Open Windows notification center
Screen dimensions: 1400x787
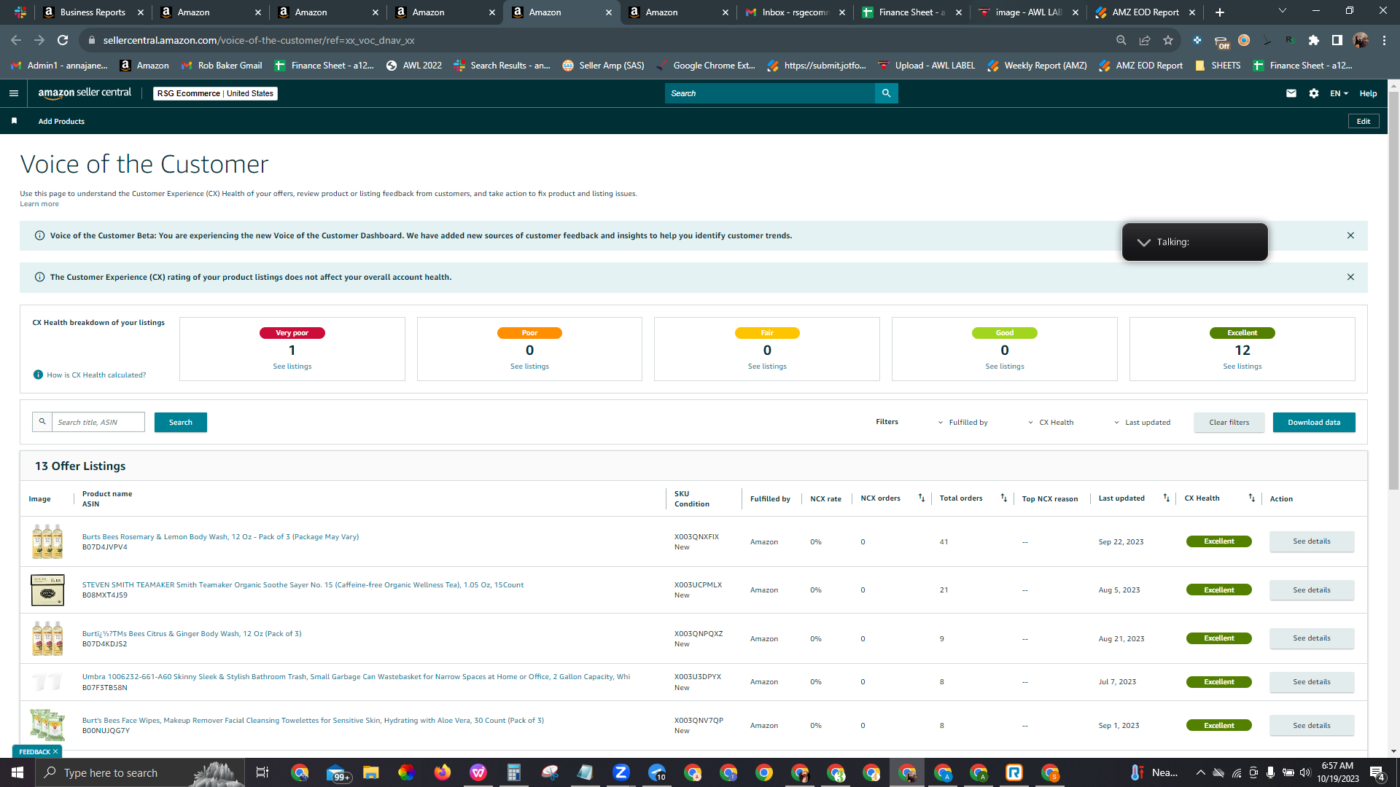pos(1377,772)
